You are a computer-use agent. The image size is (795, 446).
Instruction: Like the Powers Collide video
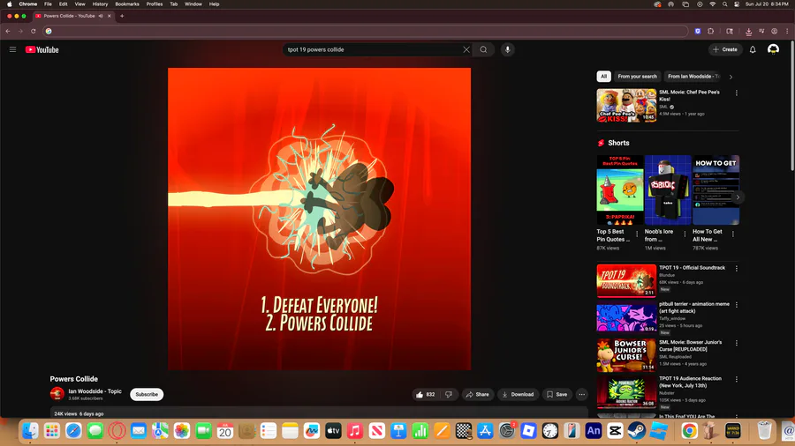point(426,394)
